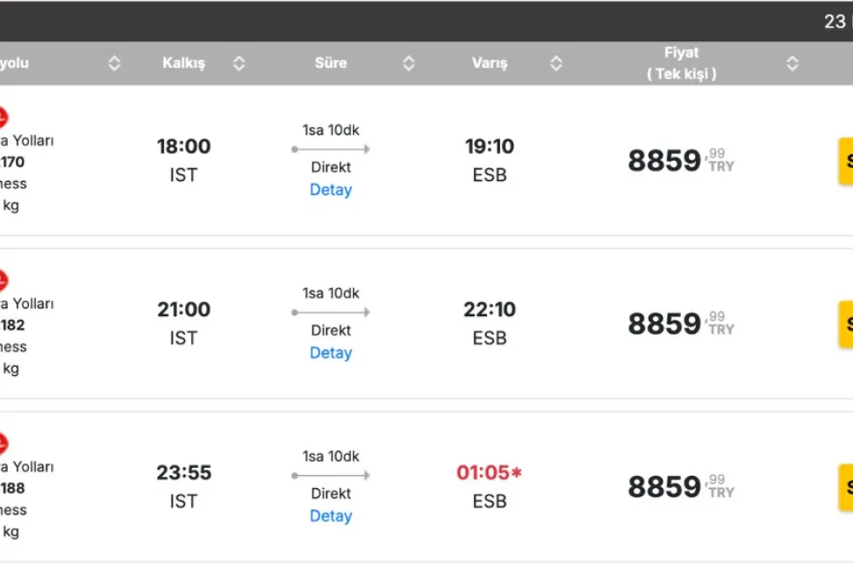Click the airline logo on the 21:00 flight

(x=3, y=280)
